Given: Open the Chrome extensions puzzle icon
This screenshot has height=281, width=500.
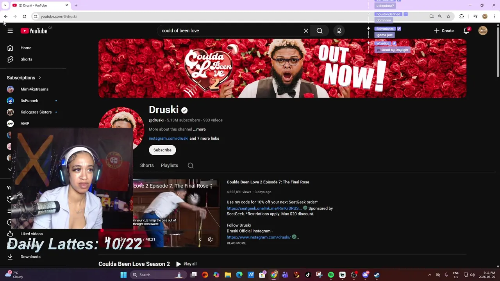Looking at the screenshot, I should point(462,16).
